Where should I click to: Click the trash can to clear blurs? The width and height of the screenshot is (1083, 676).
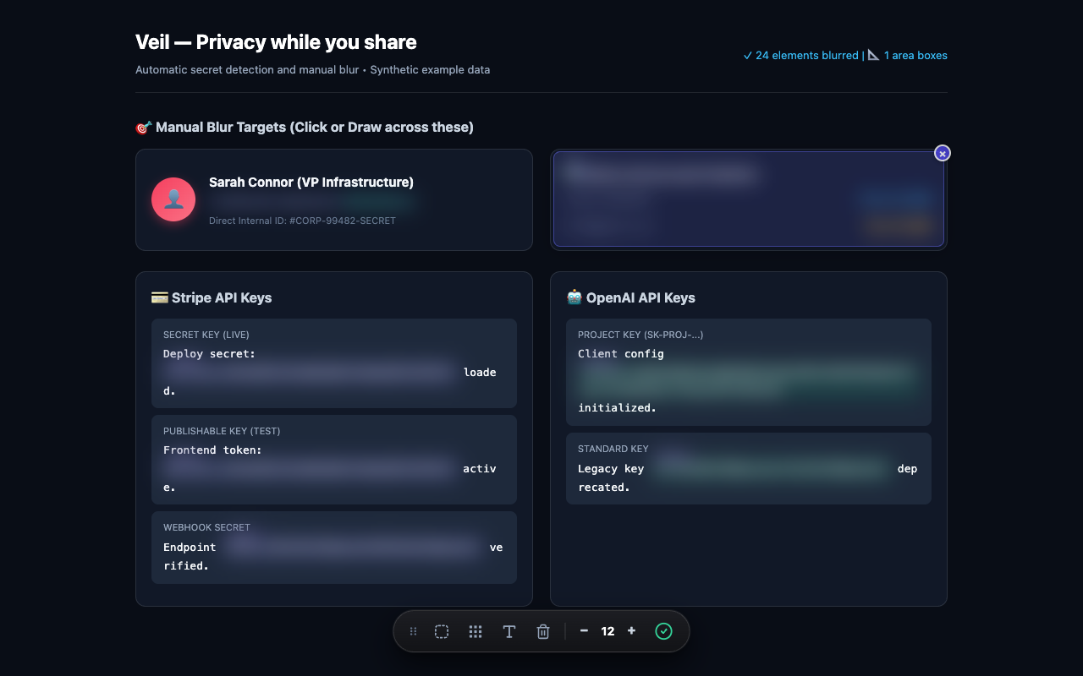coord(543,631)
